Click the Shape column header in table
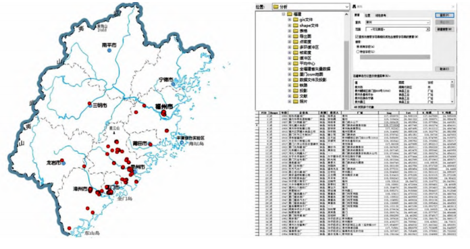 click(274, 113)
